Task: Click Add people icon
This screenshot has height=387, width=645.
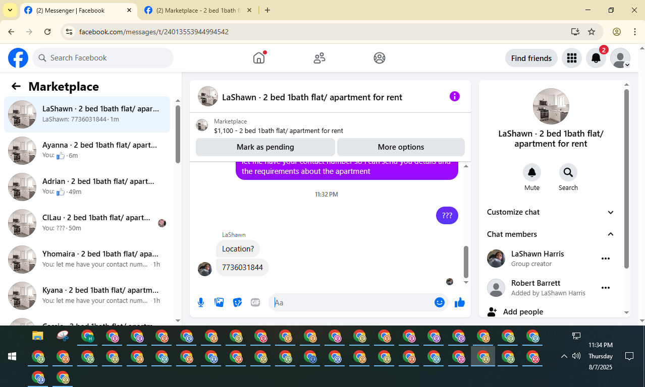Action: 492,312
